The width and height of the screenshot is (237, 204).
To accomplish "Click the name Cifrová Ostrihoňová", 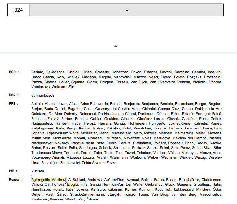I will [x=48, y=184].
